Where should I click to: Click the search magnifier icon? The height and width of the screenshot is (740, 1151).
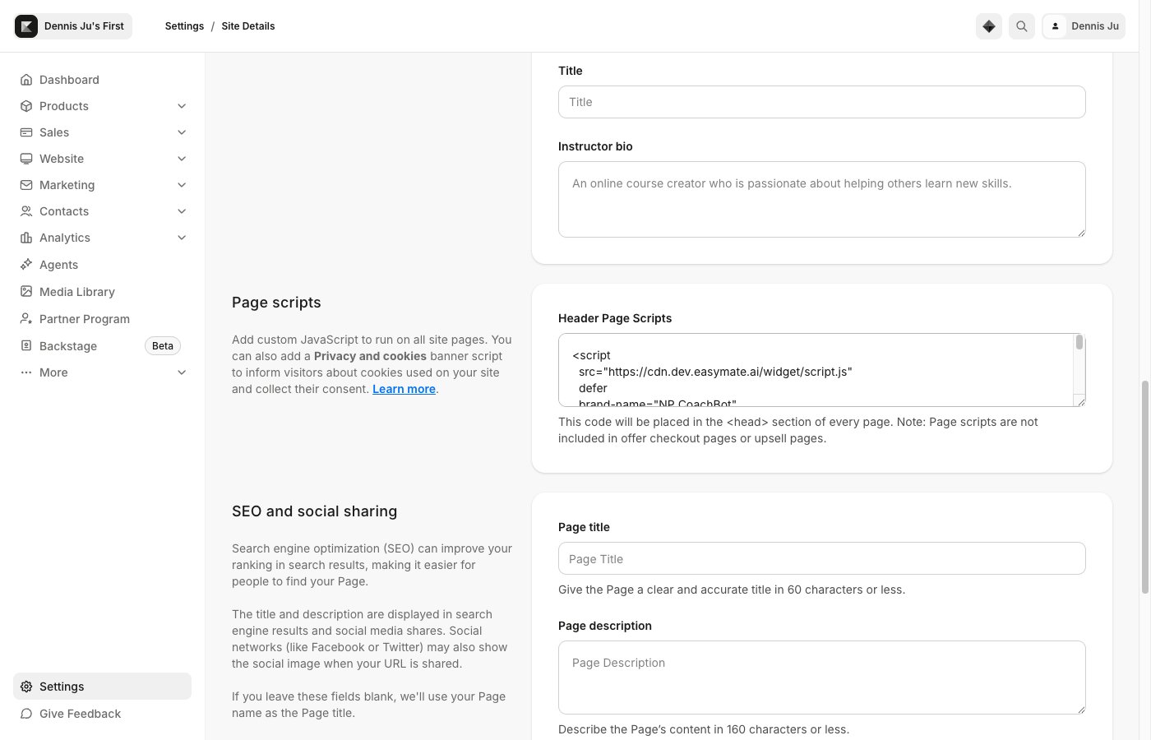click(1022, 26)
